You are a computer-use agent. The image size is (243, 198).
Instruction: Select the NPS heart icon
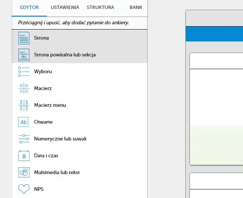coord(24,189)
